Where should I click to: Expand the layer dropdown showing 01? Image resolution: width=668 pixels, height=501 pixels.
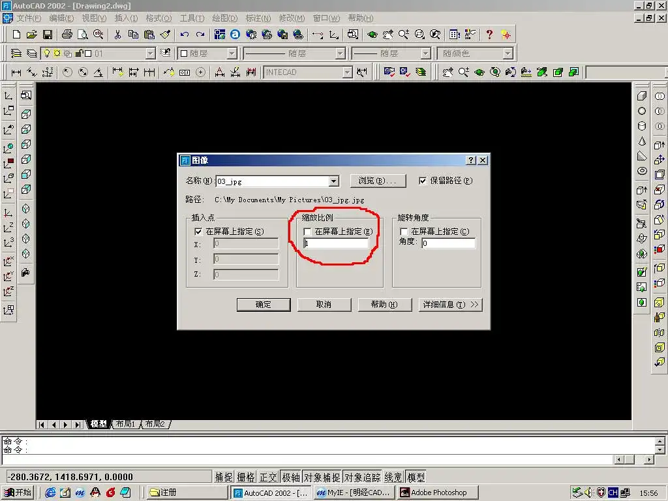pyautogui.click(x=150, y=53)
